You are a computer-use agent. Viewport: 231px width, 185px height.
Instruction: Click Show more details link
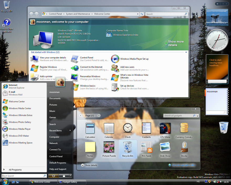pyautogui.click(x=174, y=43)
